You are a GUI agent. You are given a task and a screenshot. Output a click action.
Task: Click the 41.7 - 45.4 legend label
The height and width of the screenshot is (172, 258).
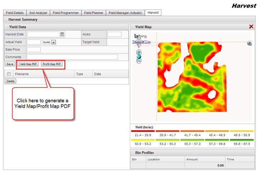point(193,135)
